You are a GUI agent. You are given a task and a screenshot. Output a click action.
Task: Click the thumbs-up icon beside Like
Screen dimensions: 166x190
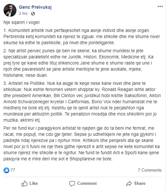[25, 184]
